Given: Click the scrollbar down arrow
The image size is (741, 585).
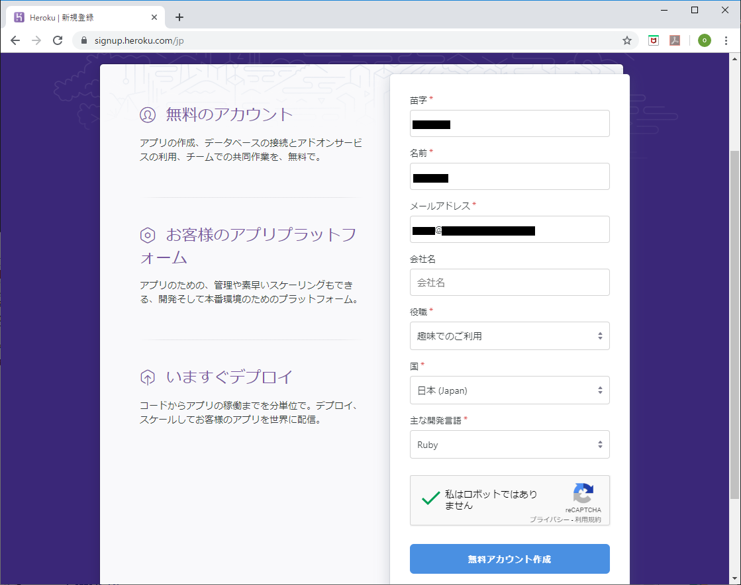Looking at the screenshot, I should [x=734, y=578].
